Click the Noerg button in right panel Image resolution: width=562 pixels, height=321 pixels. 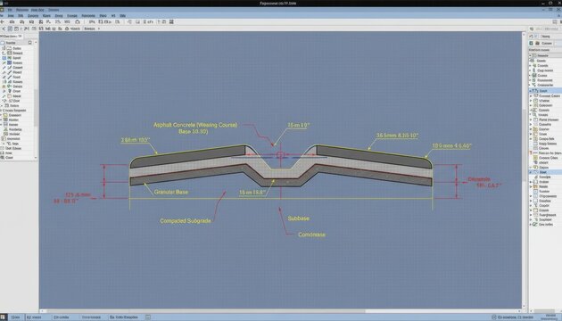(x=546, y=37)
